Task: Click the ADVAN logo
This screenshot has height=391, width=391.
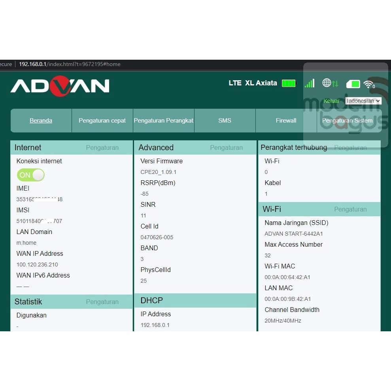Action: coord(60,85)
